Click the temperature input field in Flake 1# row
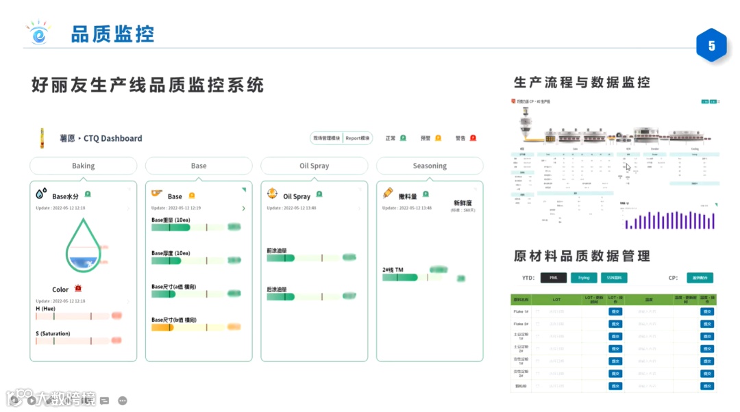Image resolution: width=740 pixels, height=412 pixels. pos(648,311)
